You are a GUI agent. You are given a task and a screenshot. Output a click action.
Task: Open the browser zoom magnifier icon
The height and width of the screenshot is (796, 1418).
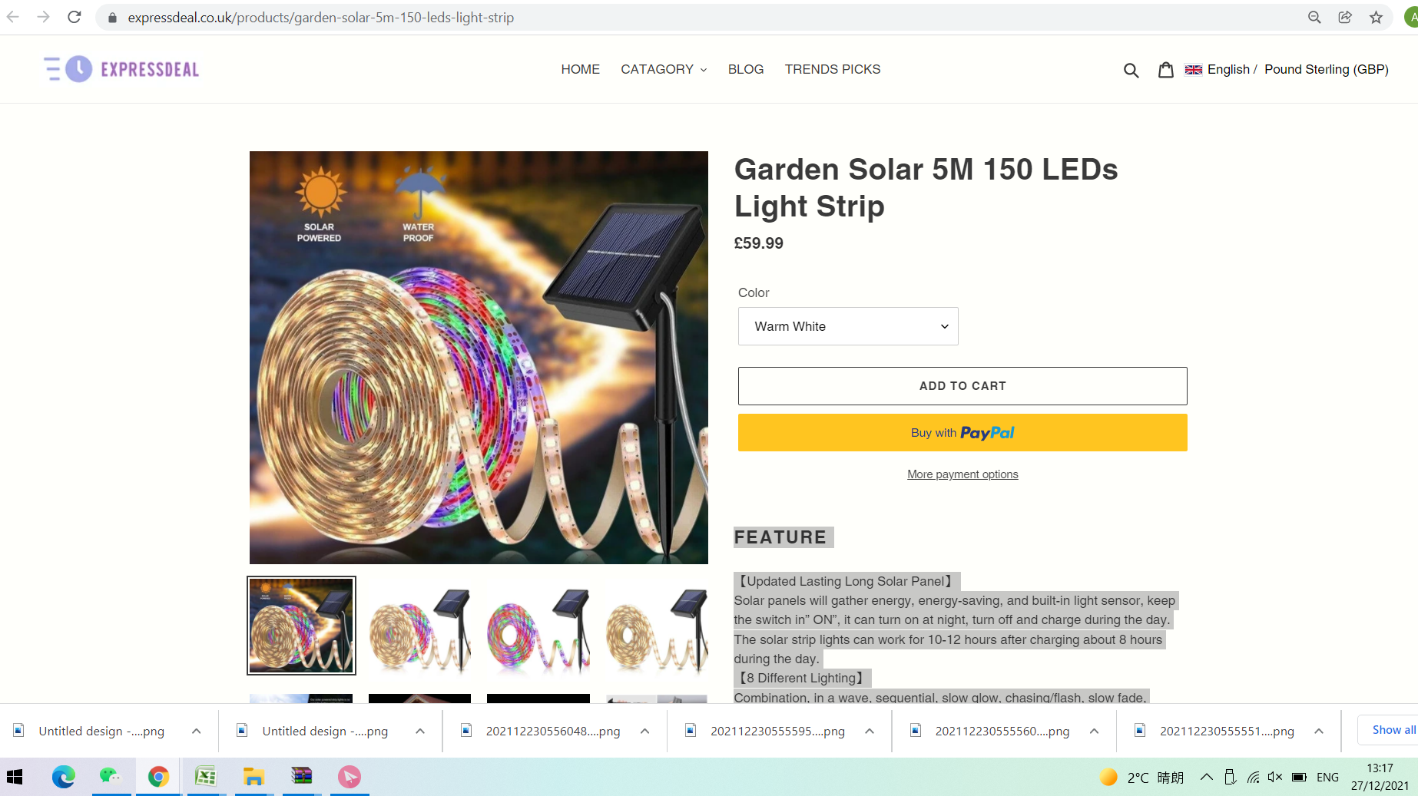(1314, 17)
